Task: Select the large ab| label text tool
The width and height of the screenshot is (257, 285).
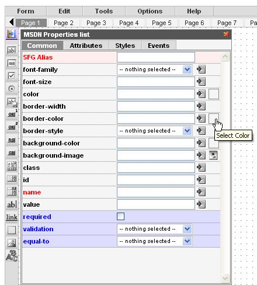Action: (12, 204)
